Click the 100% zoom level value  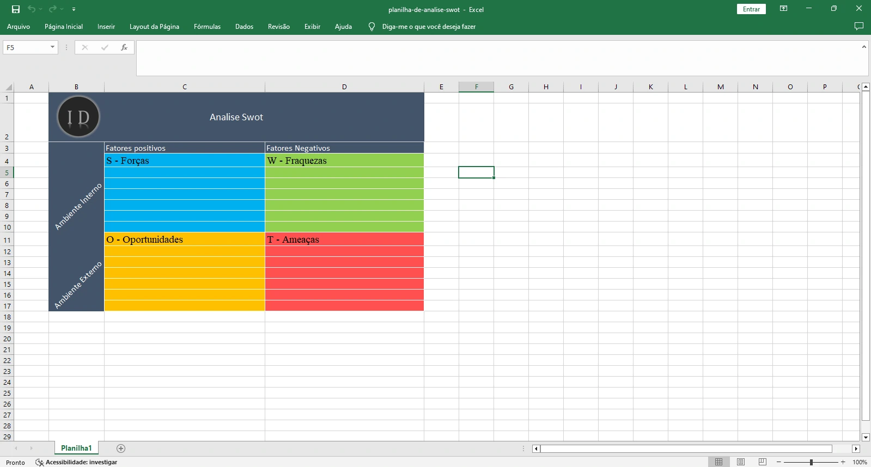click(x=860, y=462)
